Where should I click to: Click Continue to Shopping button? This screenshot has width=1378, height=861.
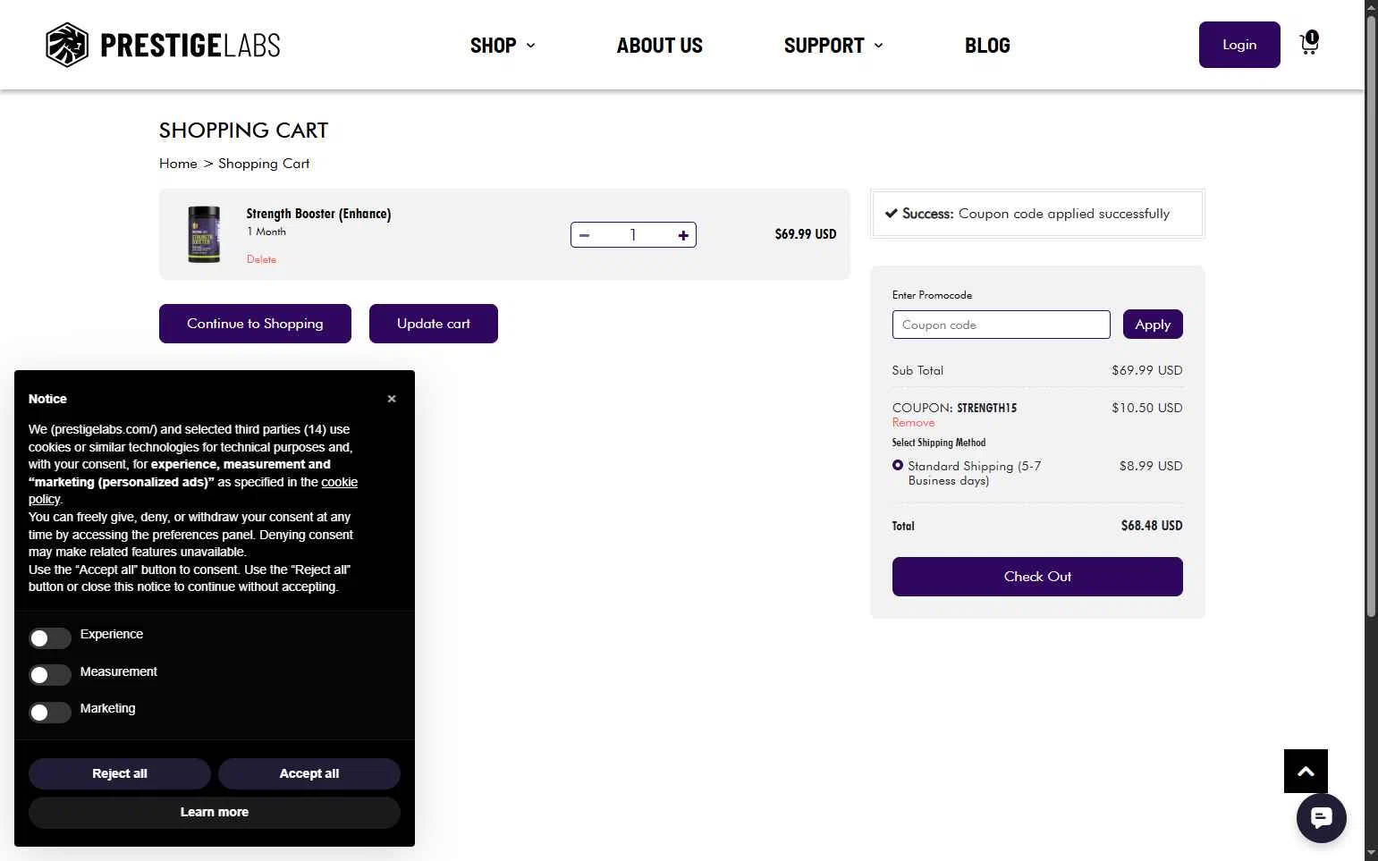coord(255,324)
